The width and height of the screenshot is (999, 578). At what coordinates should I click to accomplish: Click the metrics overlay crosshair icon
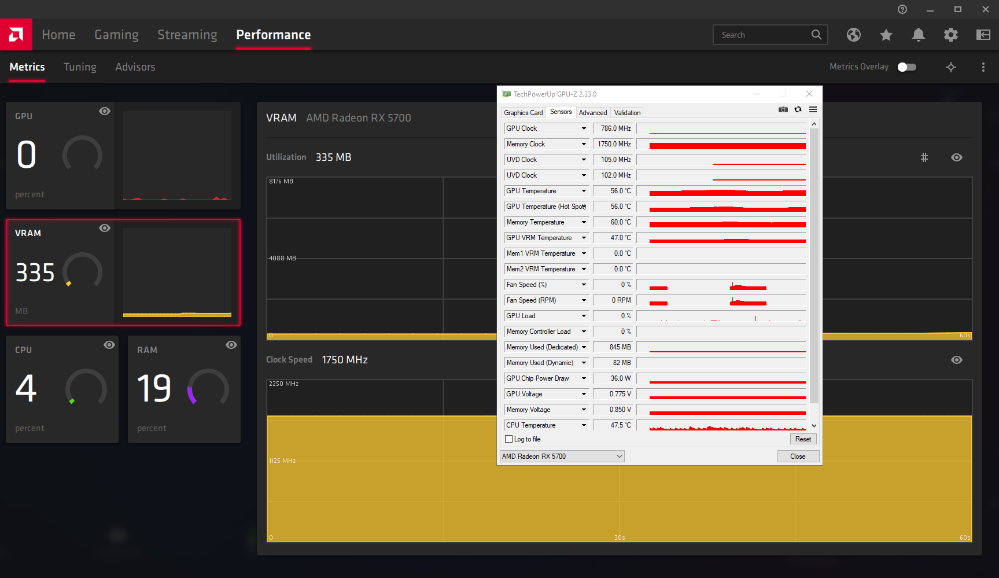coord(951,67)
